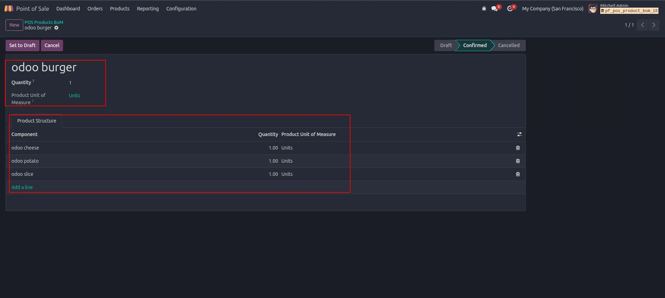Open the debug bug icon menu
This screenshot has height=298, width=665.
[x=484, y=9]
